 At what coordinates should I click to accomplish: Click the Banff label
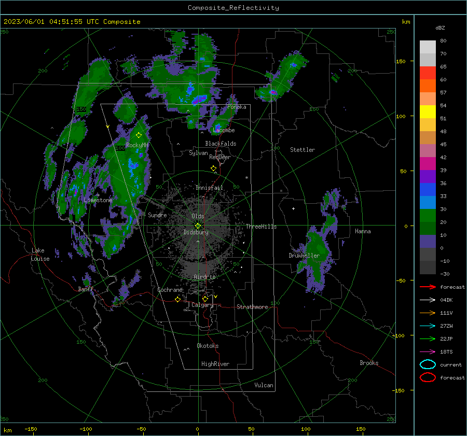(86, 289)
